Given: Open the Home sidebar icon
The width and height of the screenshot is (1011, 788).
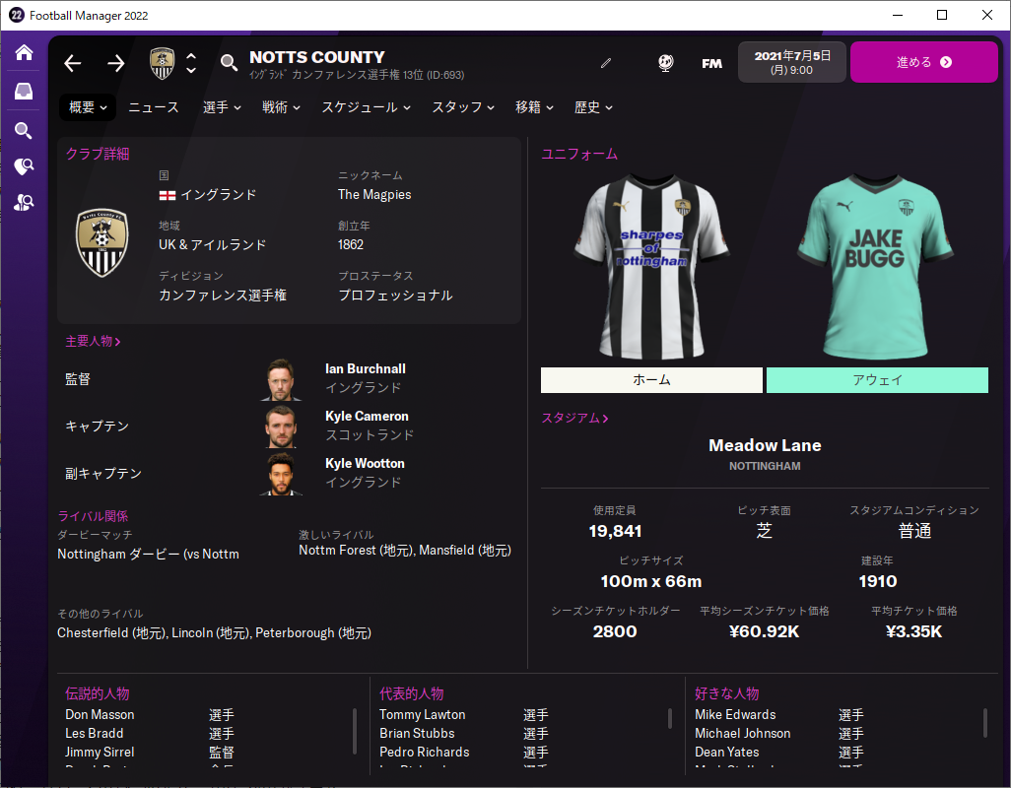Looking at the screenshot, I should pos(24,52).
